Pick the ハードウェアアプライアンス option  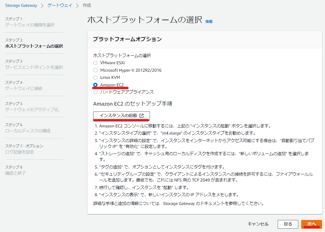click(x=95, y=92)
